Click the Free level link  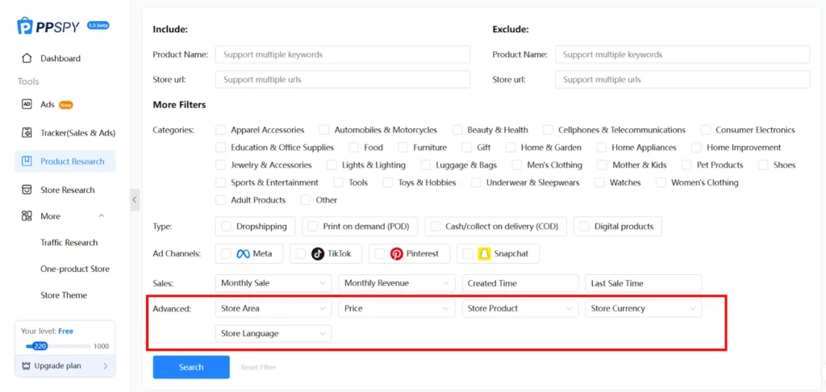(66, 332)
